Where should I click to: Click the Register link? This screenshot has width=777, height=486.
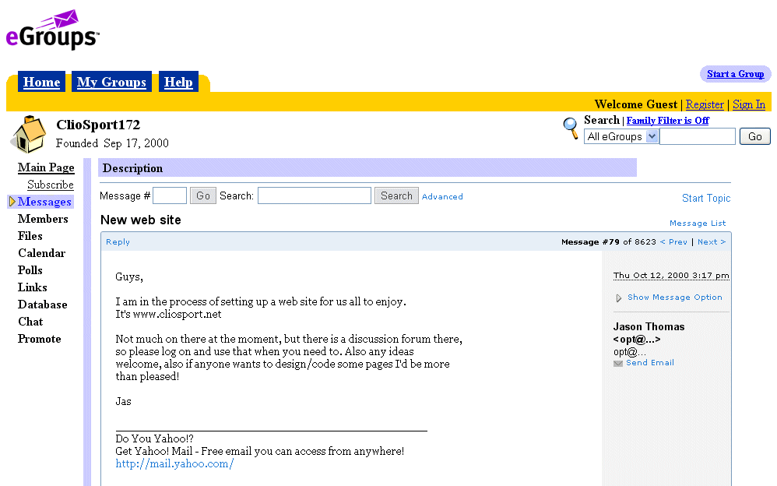click(x=705, y=104)
